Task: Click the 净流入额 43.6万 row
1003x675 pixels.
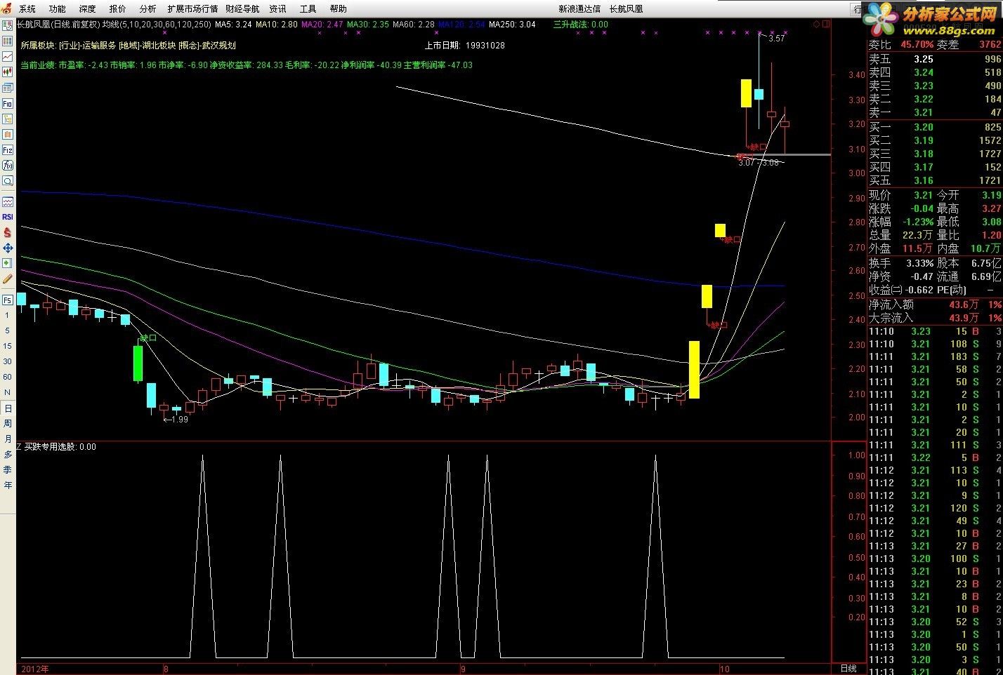Action: tap(935, 305)
